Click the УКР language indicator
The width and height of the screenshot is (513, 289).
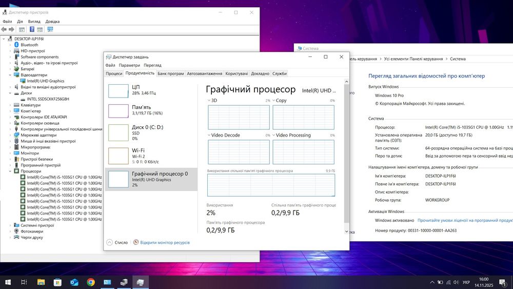coord(466,282)
